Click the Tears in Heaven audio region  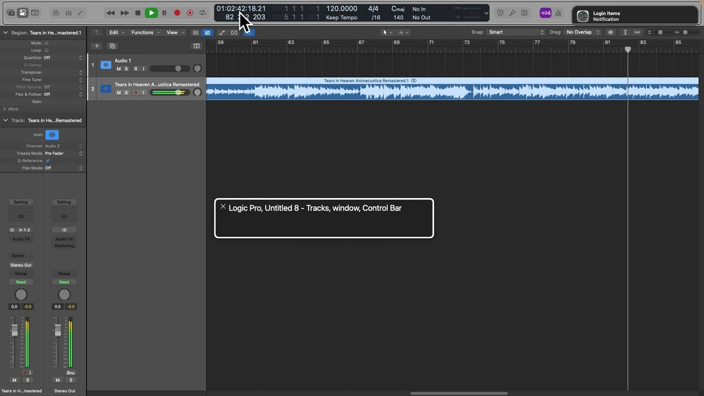(452, 89)
